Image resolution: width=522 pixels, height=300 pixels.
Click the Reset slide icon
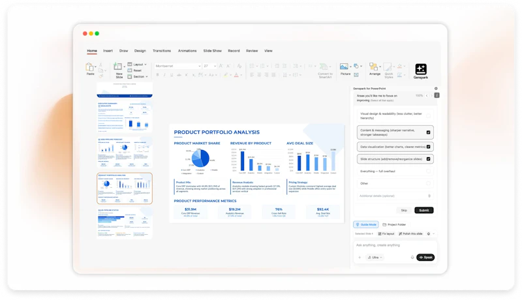(x=130, y=70)
